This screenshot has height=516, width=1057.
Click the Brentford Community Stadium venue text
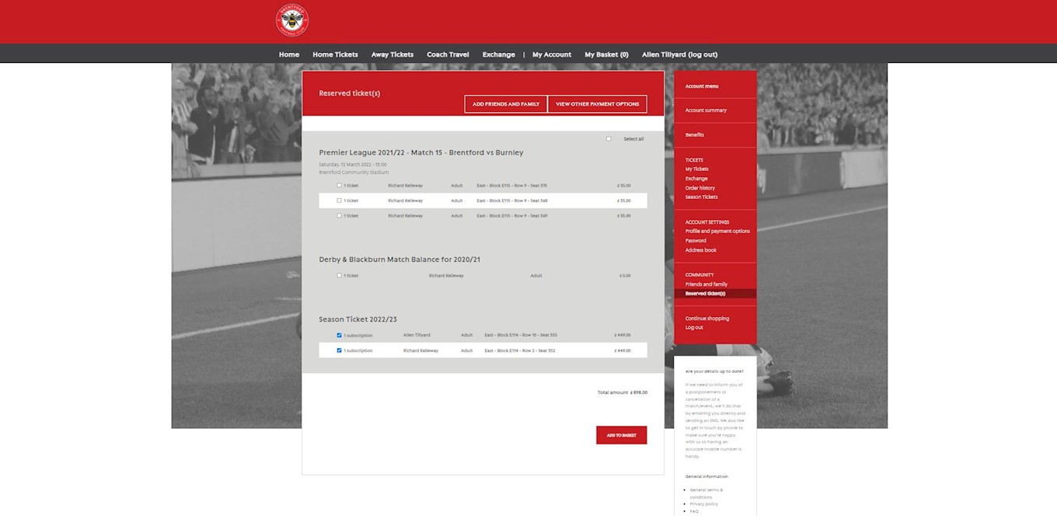354,173
